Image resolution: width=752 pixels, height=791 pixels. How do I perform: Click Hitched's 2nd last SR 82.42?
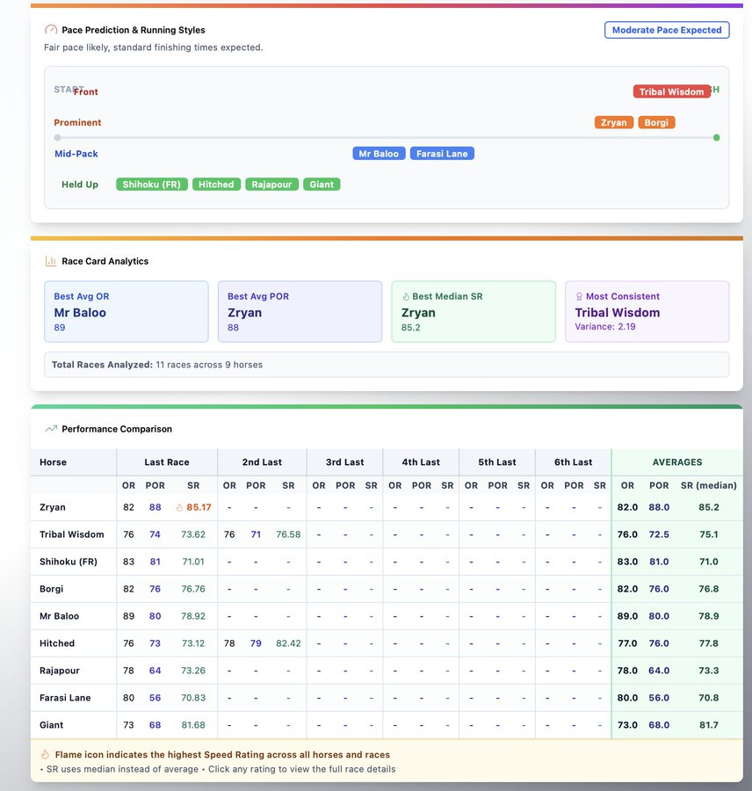tap(288, 643)
